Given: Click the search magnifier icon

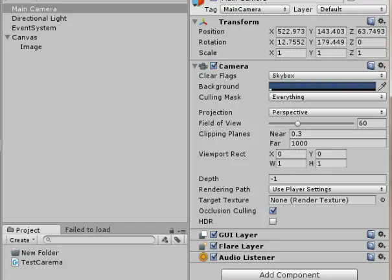Looking at the screenshot, I should [48, 239].
